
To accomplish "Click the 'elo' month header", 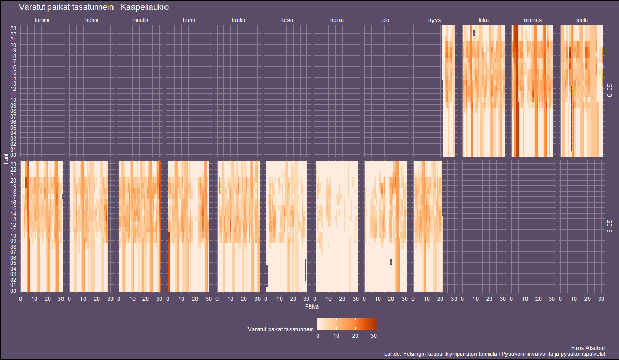I will (x=386, y=20).
